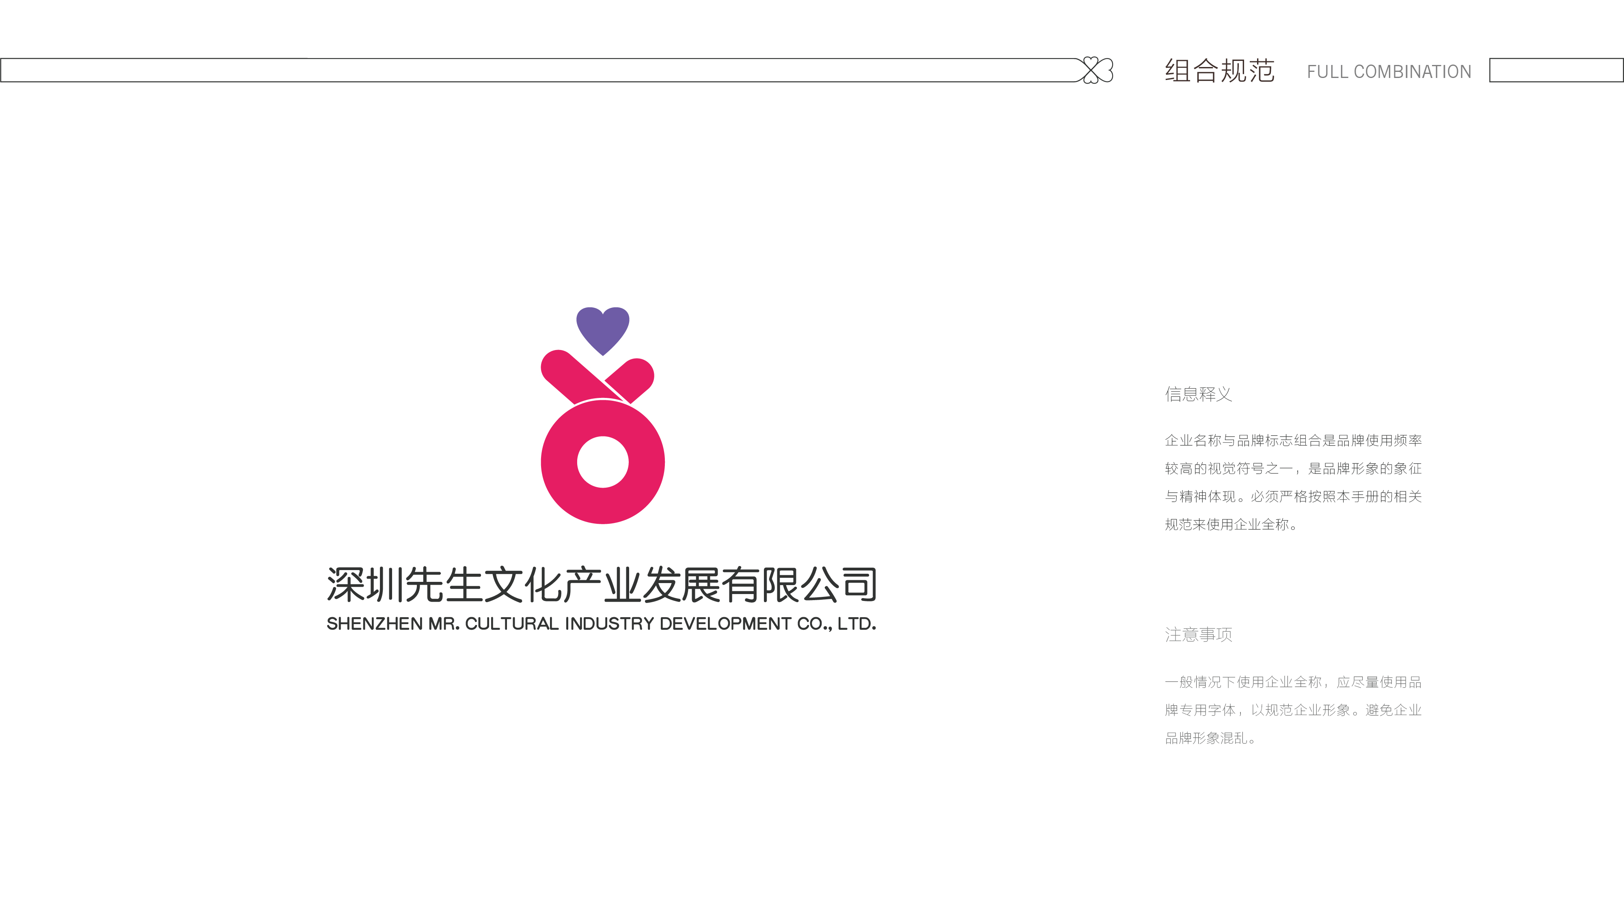The image size is (1624, 914).
Task: Enable the FULL COMBINATION display option
Action: click(x=1389, y=71)
